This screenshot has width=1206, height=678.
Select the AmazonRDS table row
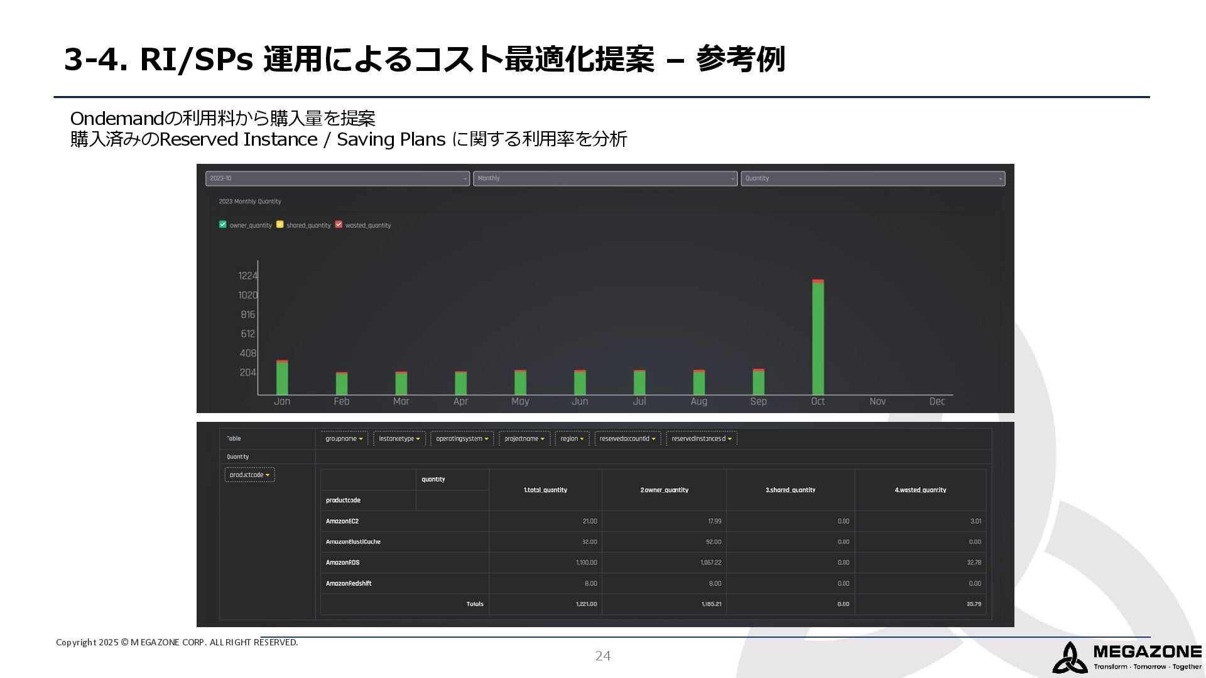[343, 562]
